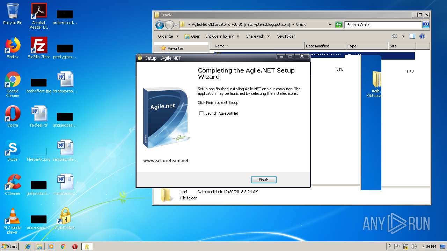Open filesparty.png file

(x=39, y=153)
